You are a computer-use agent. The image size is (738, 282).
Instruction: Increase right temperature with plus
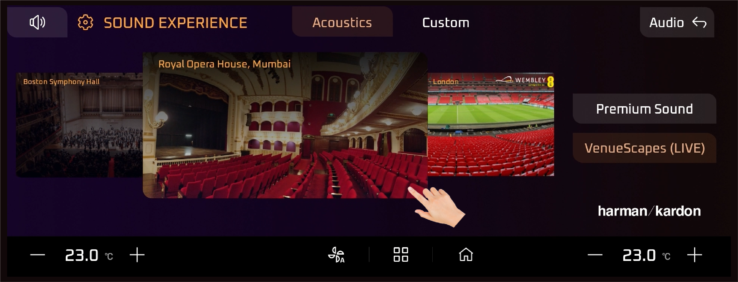pos(695,255)
